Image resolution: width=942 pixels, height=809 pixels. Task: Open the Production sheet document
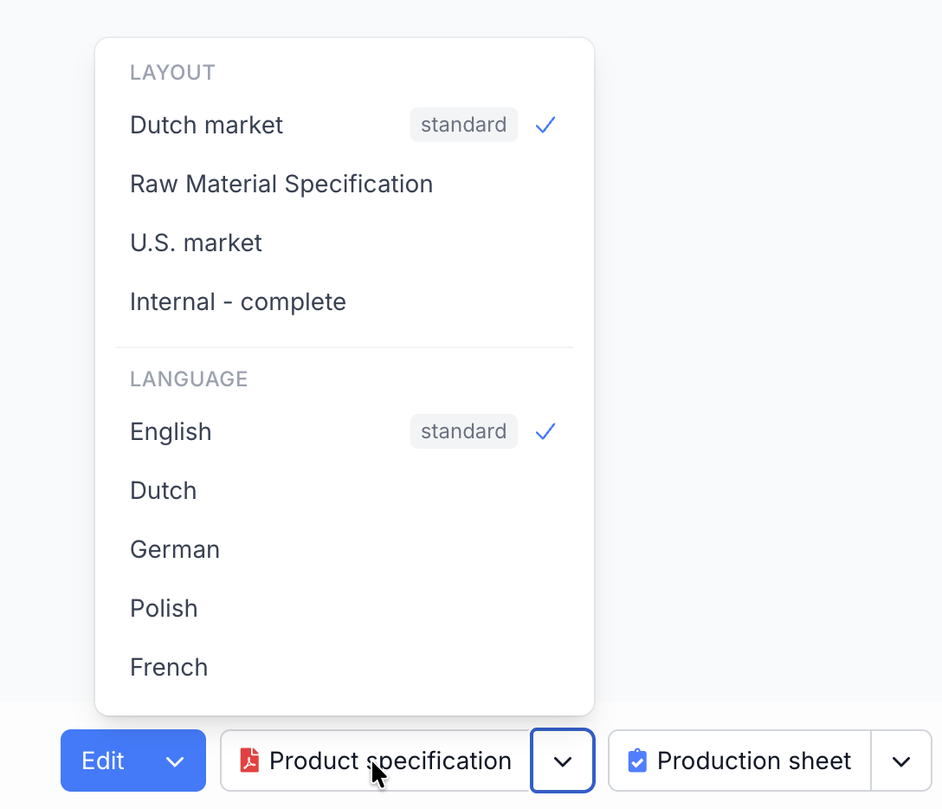click(x=752, y=760)
